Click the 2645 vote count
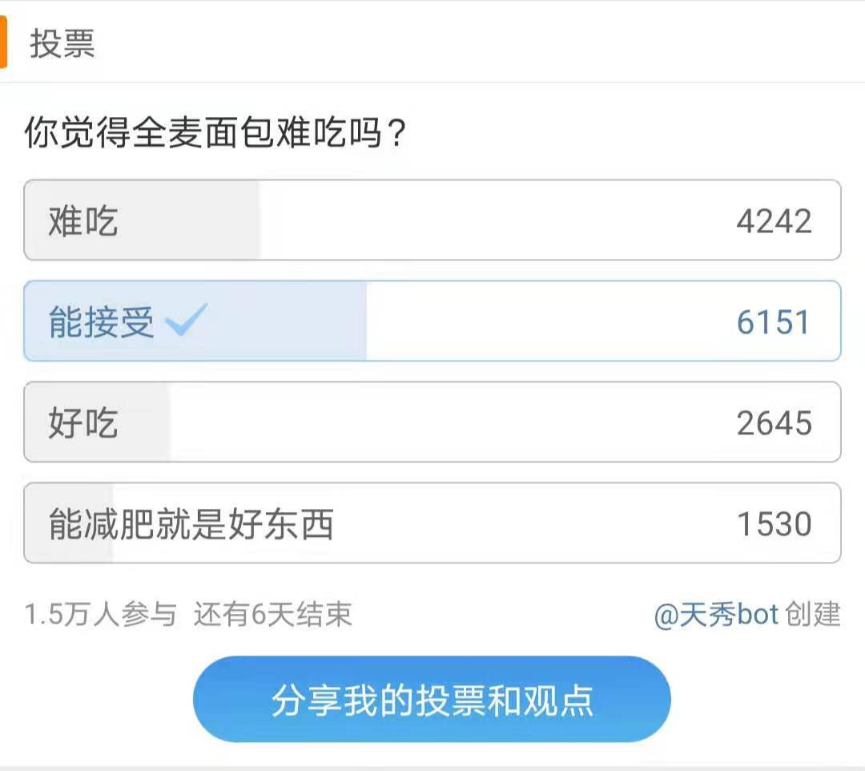The width and height of the screenshot is (865, 771). tap(774, 423)
